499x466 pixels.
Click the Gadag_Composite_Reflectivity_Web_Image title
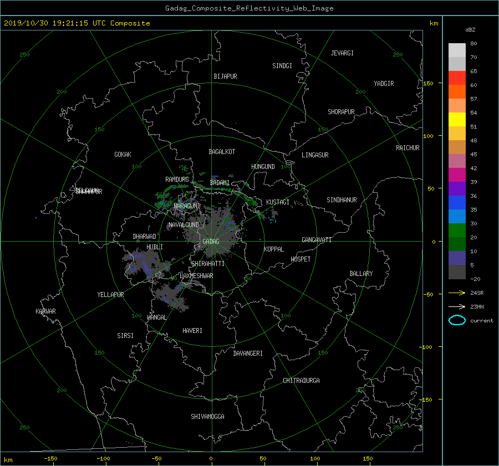[x=249, y=8]
